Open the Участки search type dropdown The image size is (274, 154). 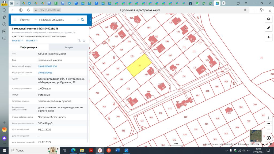(x=28, y=20)
